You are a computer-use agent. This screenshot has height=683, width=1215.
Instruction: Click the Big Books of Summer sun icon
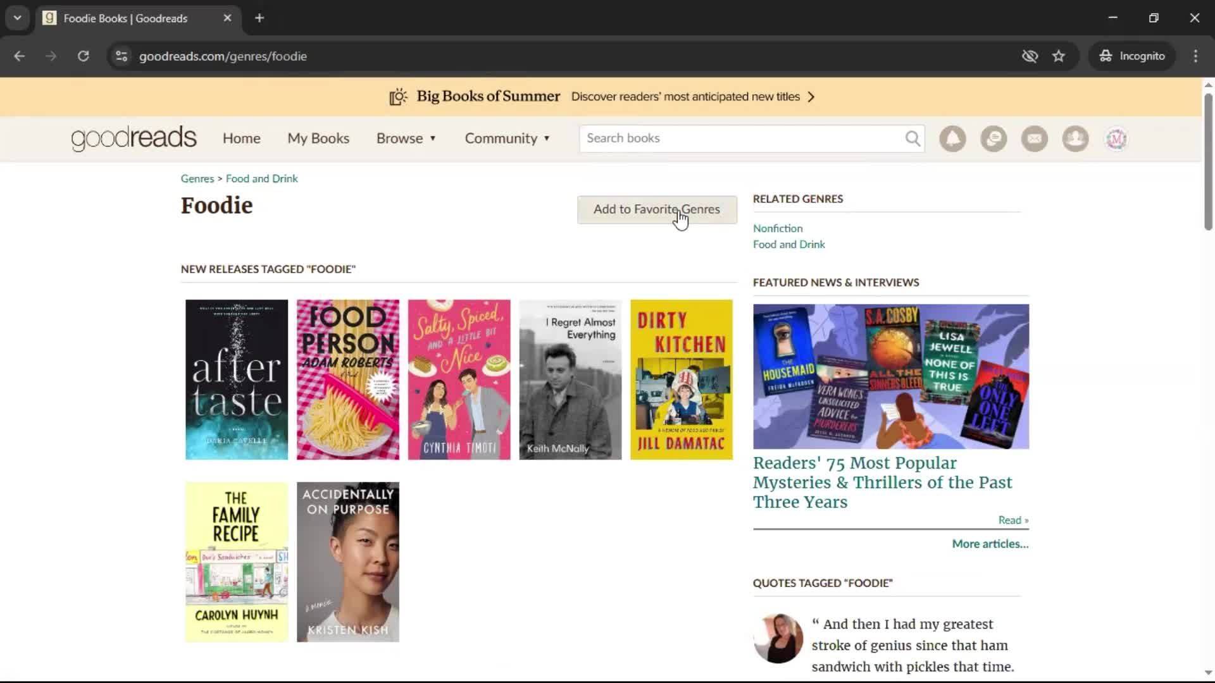coord(398,97)
